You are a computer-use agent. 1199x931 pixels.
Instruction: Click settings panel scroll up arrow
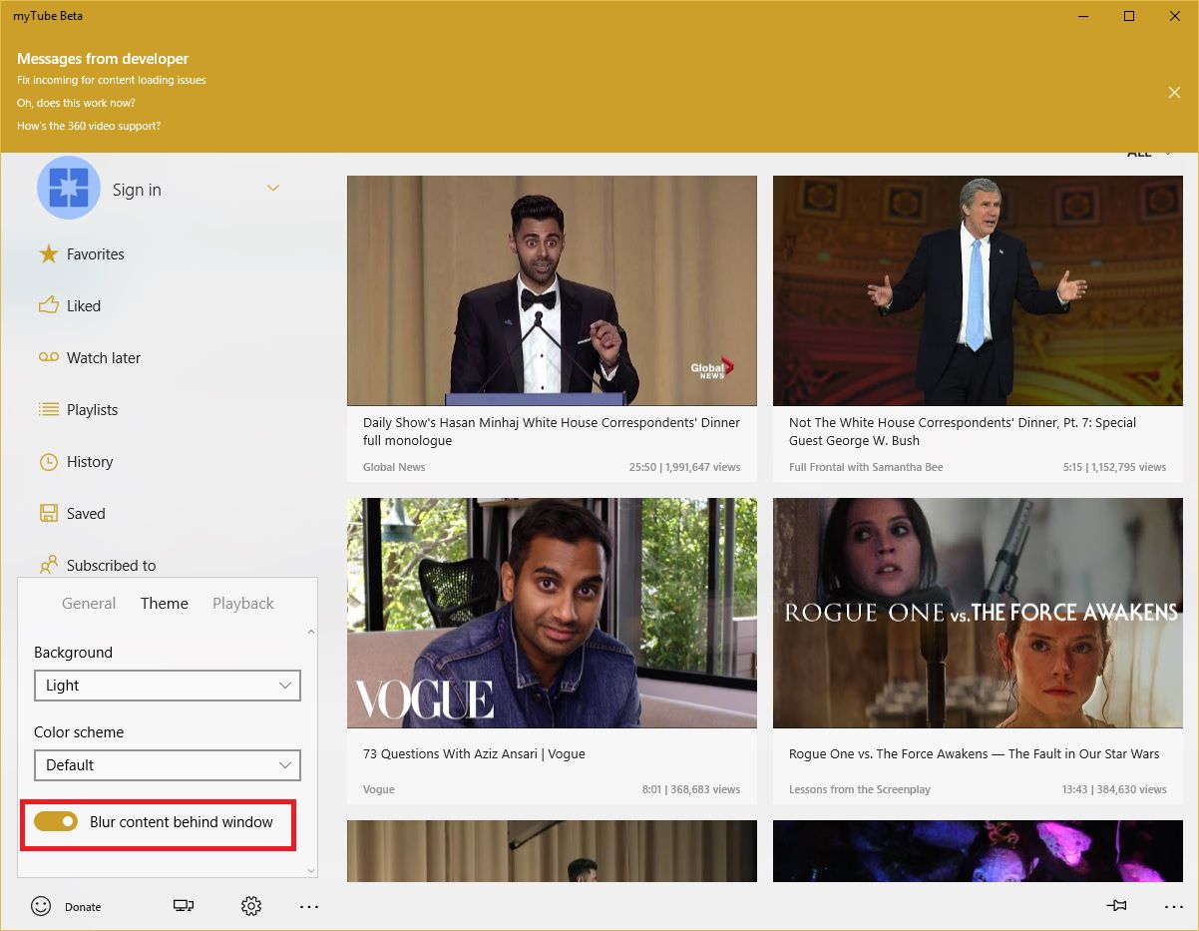310,632
